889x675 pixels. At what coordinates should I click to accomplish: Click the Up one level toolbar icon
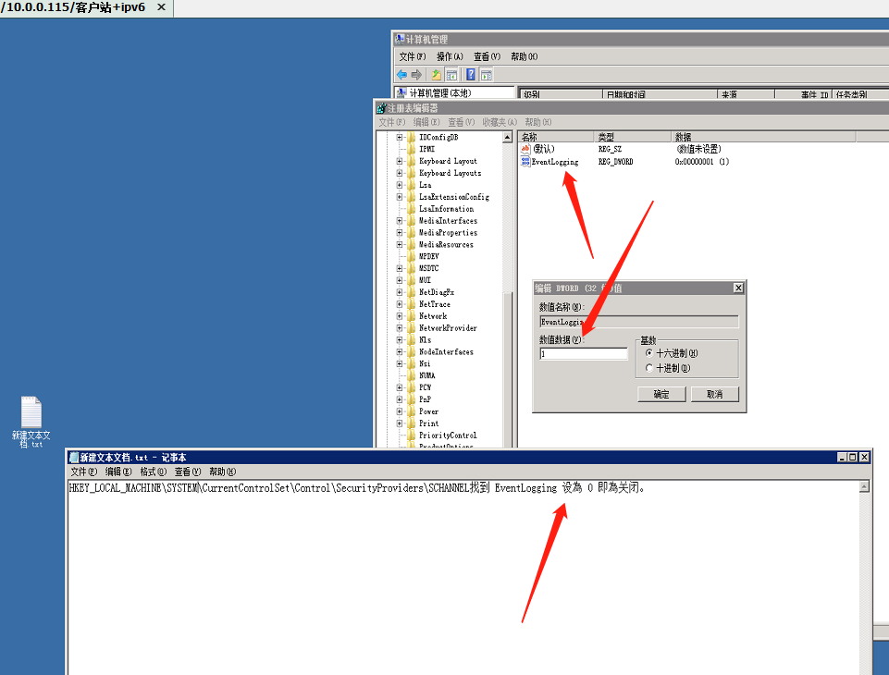point(436,74)
